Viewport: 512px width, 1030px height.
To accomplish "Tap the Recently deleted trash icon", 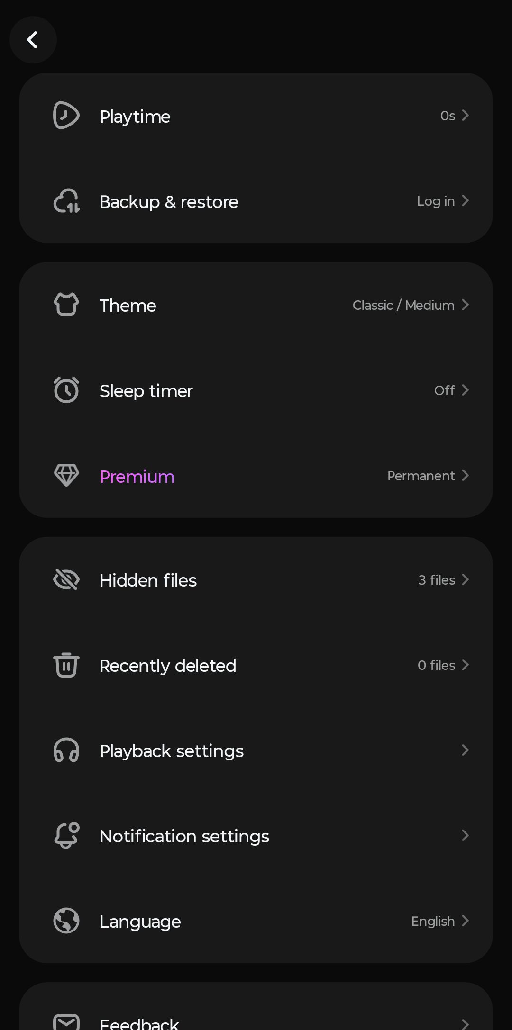I will point(66,665).
